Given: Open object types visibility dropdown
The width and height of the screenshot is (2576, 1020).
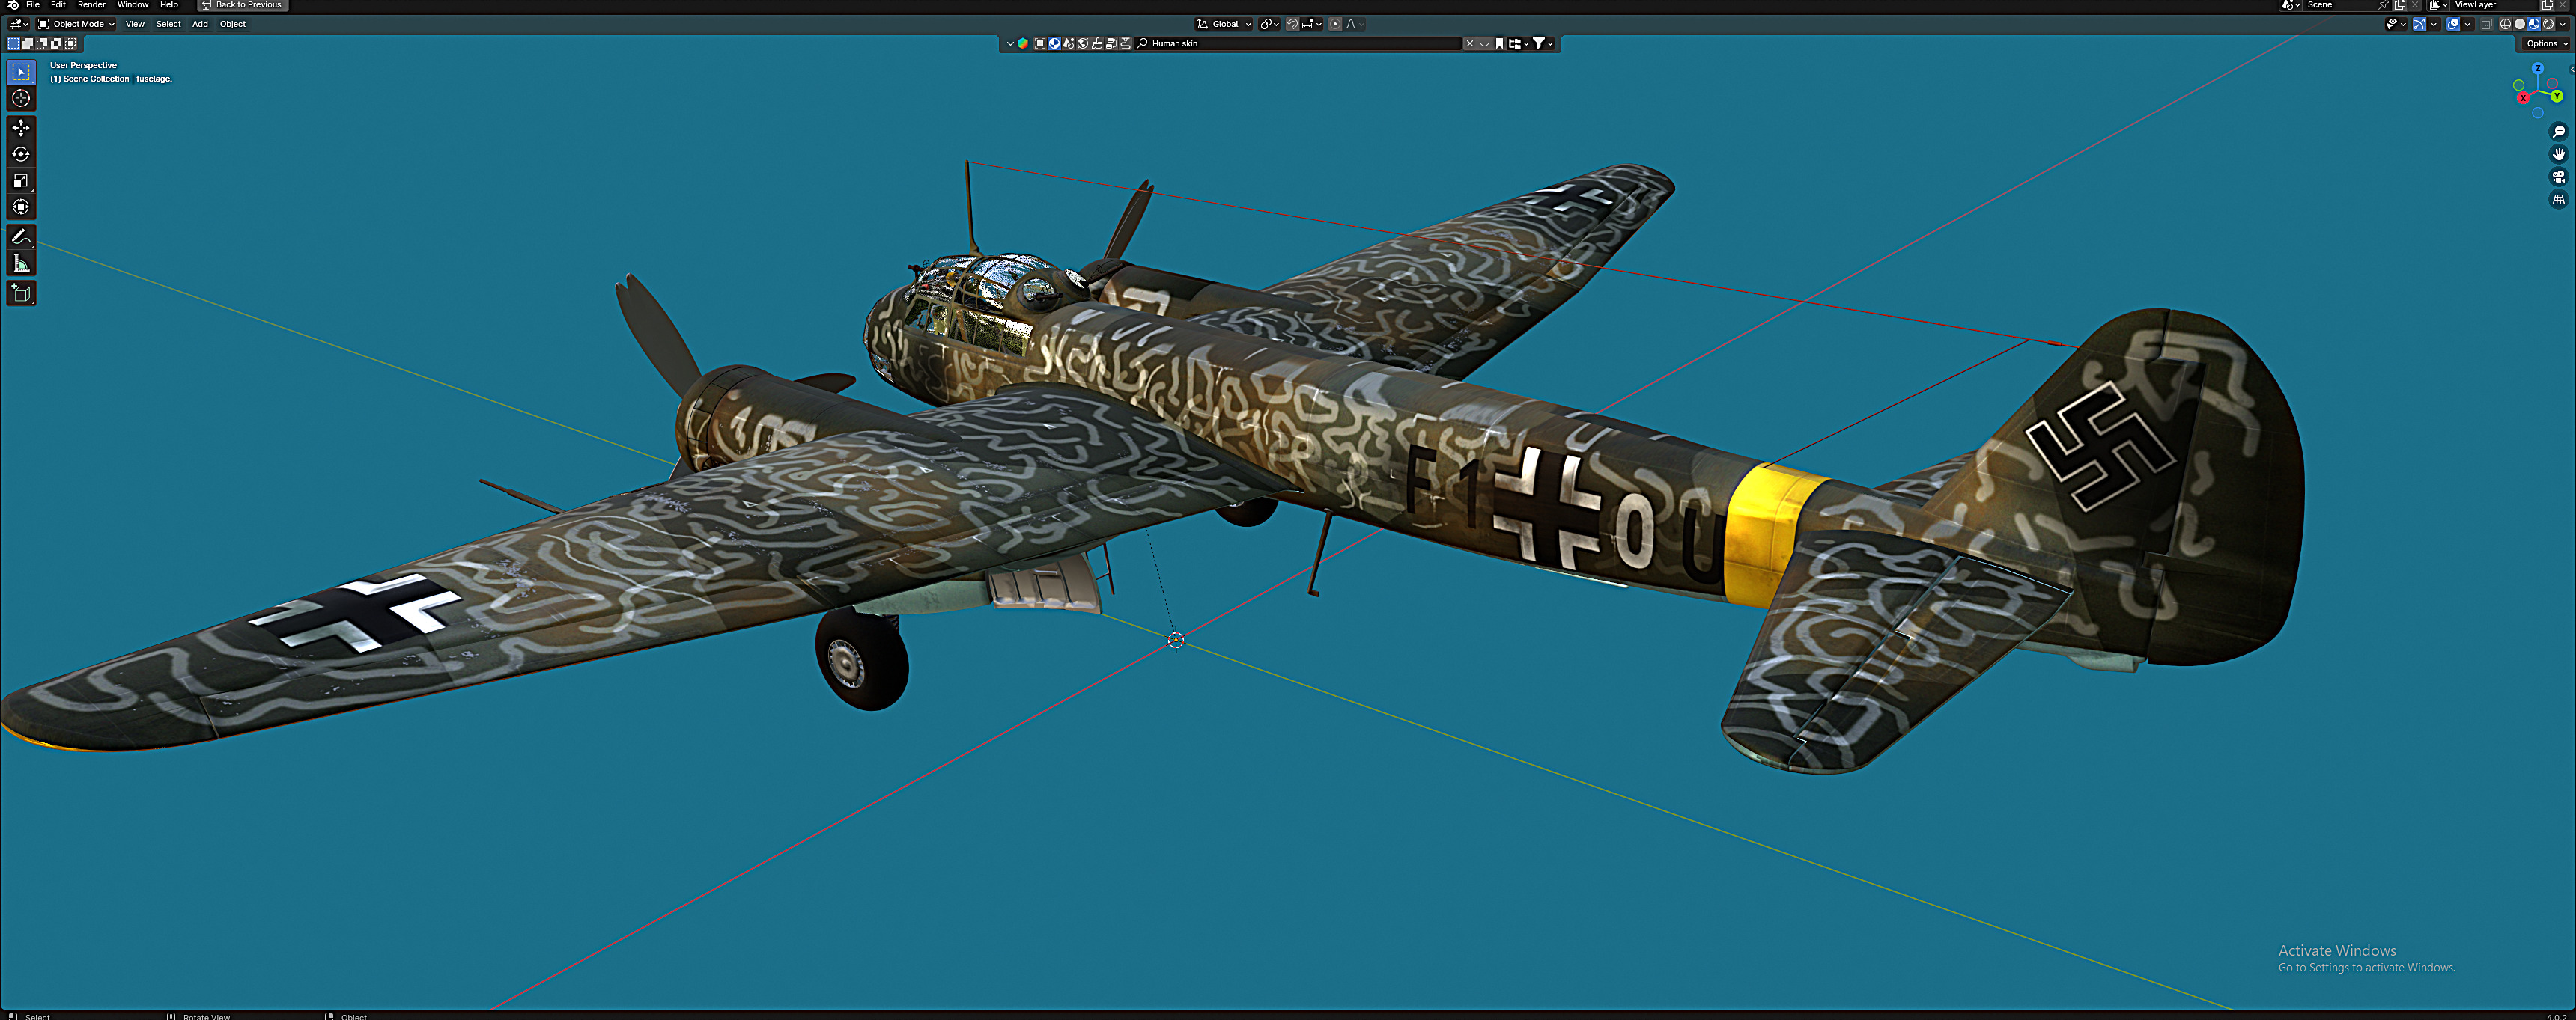Looking at the screenshot, I should click(2396, 24).
